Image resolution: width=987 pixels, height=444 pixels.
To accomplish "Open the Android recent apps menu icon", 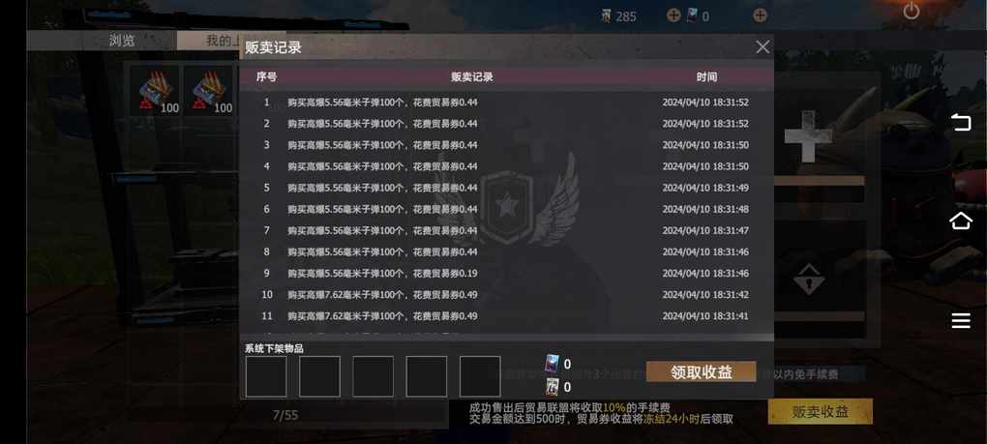I will (x=961, y=321).
